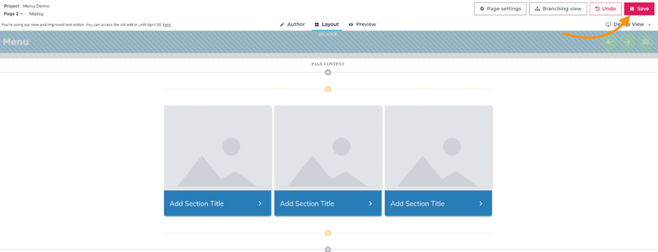Click the Save button

coord(639,9)
